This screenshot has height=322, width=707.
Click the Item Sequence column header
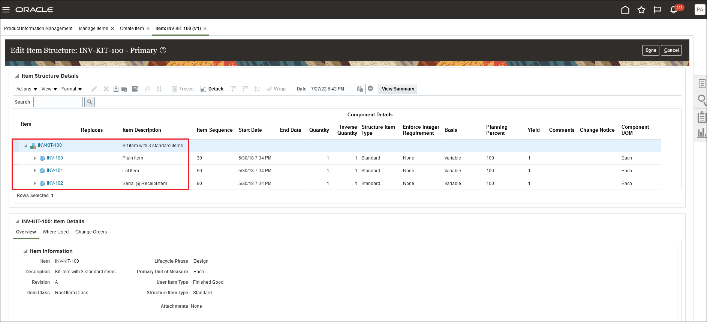215,130
